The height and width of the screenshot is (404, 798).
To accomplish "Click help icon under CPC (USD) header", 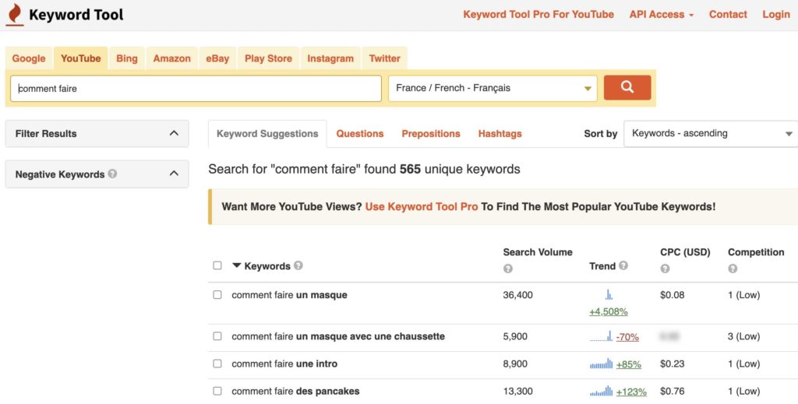I will [x=665, y=269].
